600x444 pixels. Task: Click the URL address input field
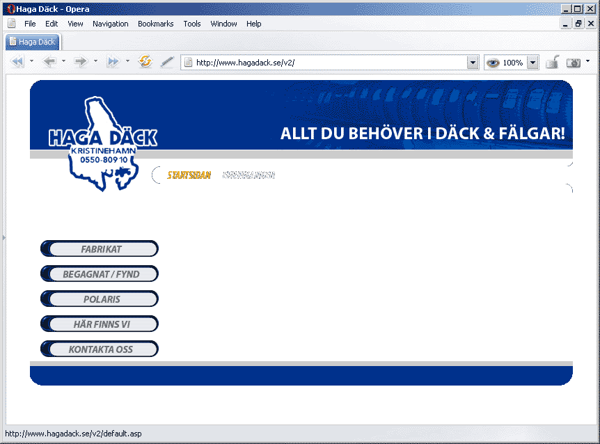pos(329,63)
